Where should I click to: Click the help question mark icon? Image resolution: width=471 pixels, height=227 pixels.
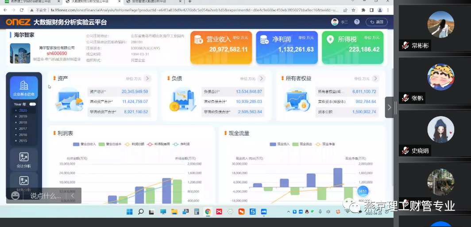click(x=357, y=22)
